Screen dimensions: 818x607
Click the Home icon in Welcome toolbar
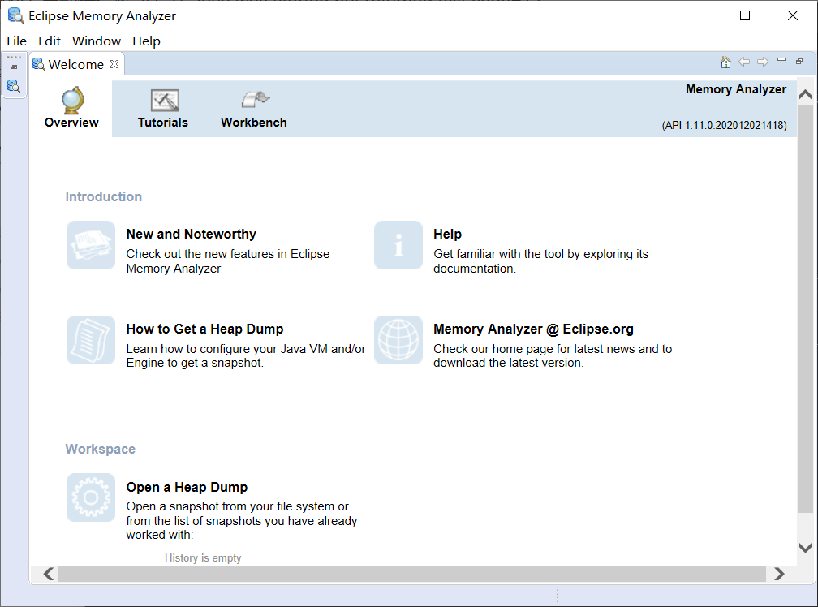pos(725,62)
